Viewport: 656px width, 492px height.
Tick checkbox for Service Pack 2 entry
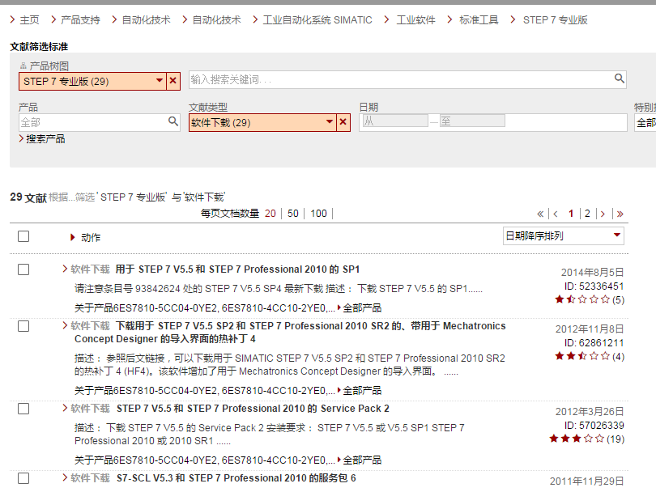pyautogui.click(x=23, y=409)
